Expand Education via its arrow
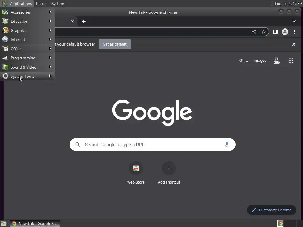The image size is (303, 227). [50, 21]
